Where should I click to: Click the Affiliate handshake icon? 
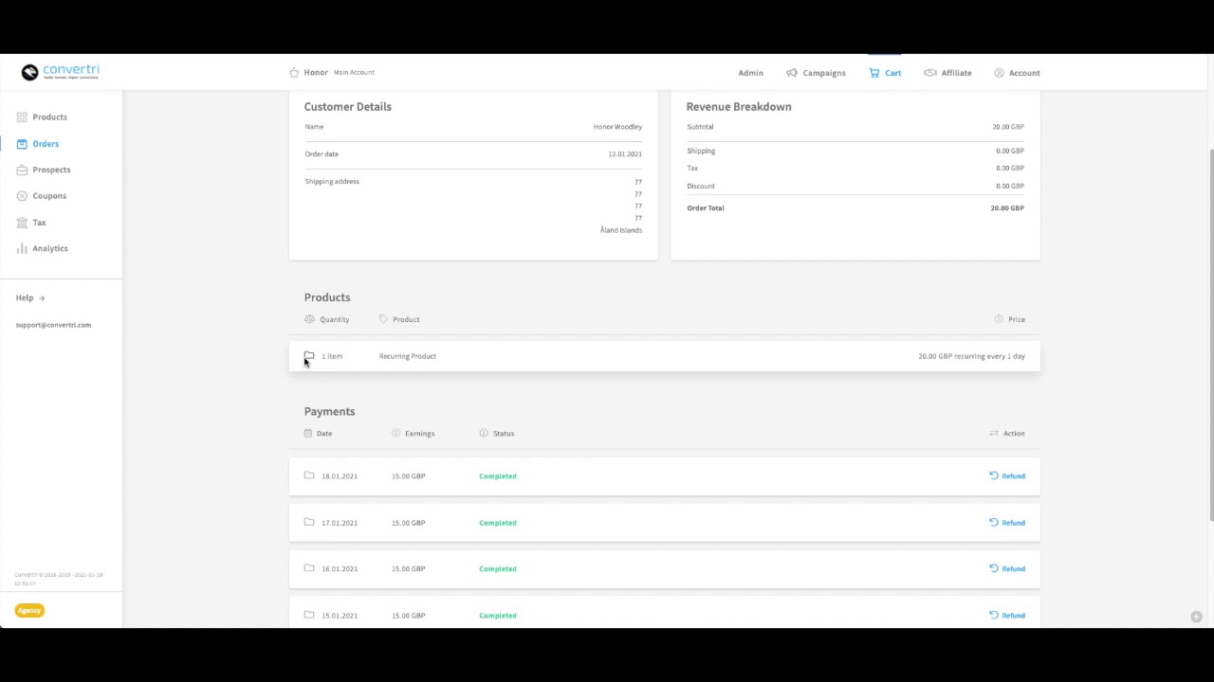pyautogui.click(x=930, y=73)
